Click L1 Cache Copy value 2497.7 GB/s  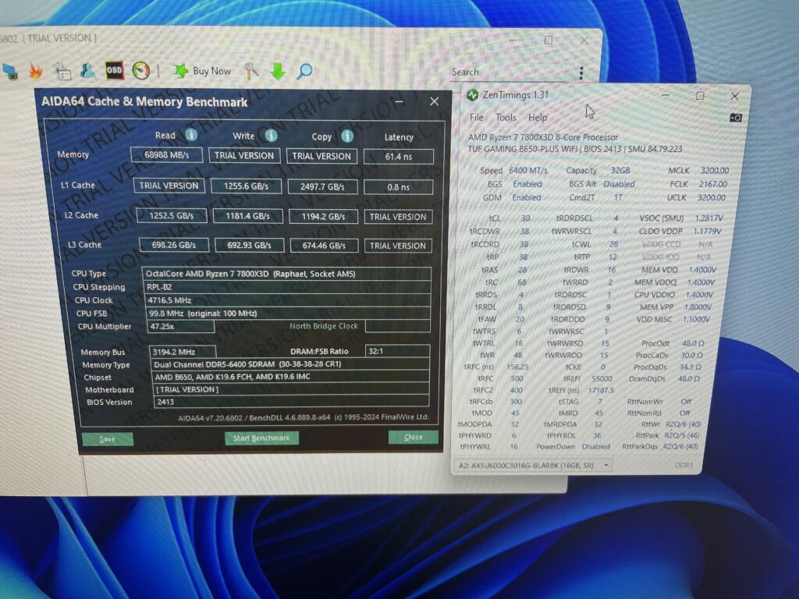tap(322, 187)
